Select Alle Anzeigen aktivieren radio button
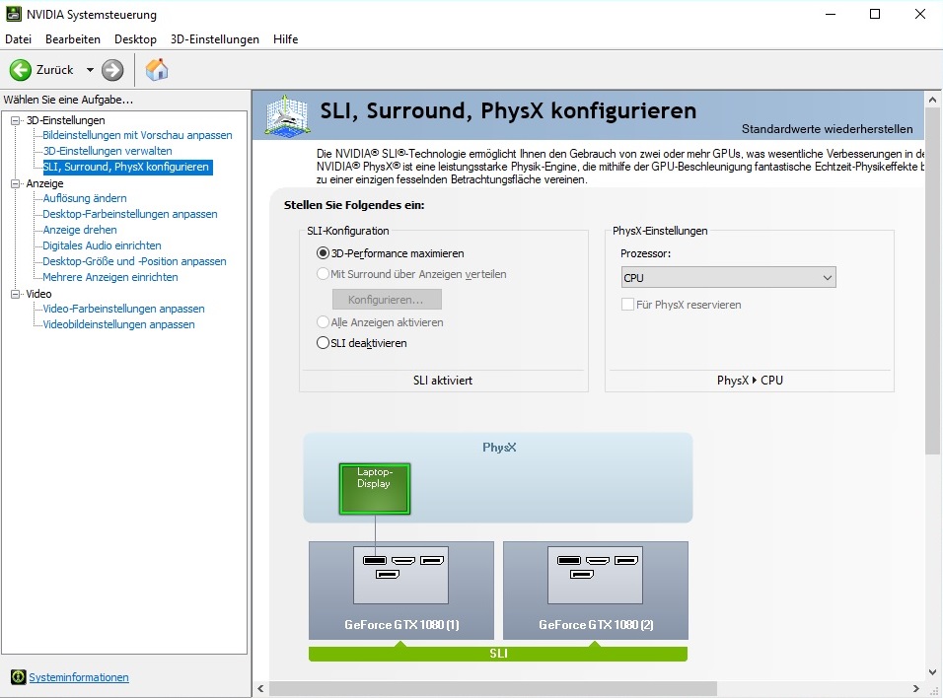Screen dimensions: 943x698 (x=323, y=322)
